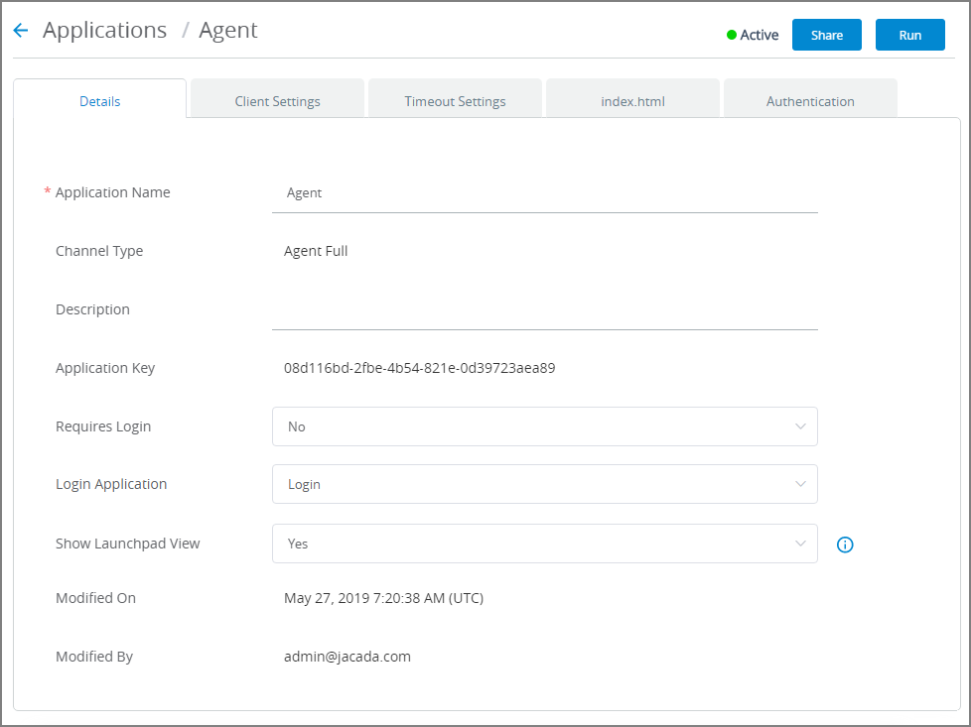Click the Channel Type label
The width and height of the screenshot is (971, 727).
point(99,251)
